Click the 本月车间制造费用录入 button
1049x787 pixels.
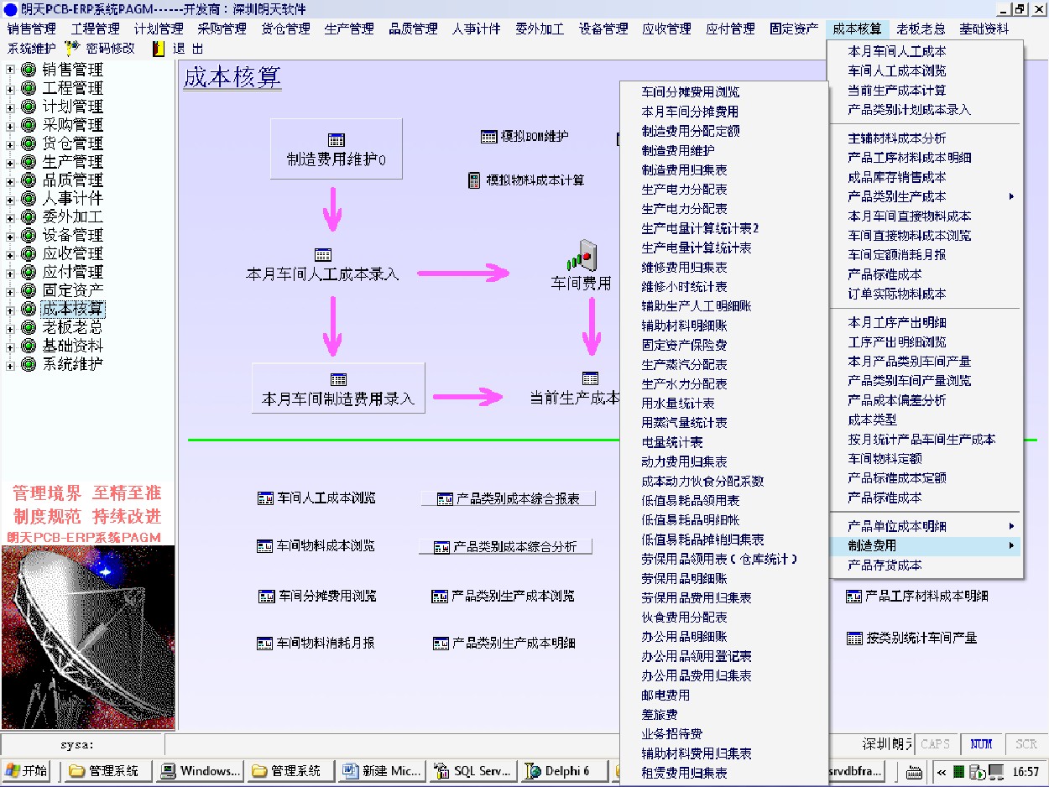338,388
